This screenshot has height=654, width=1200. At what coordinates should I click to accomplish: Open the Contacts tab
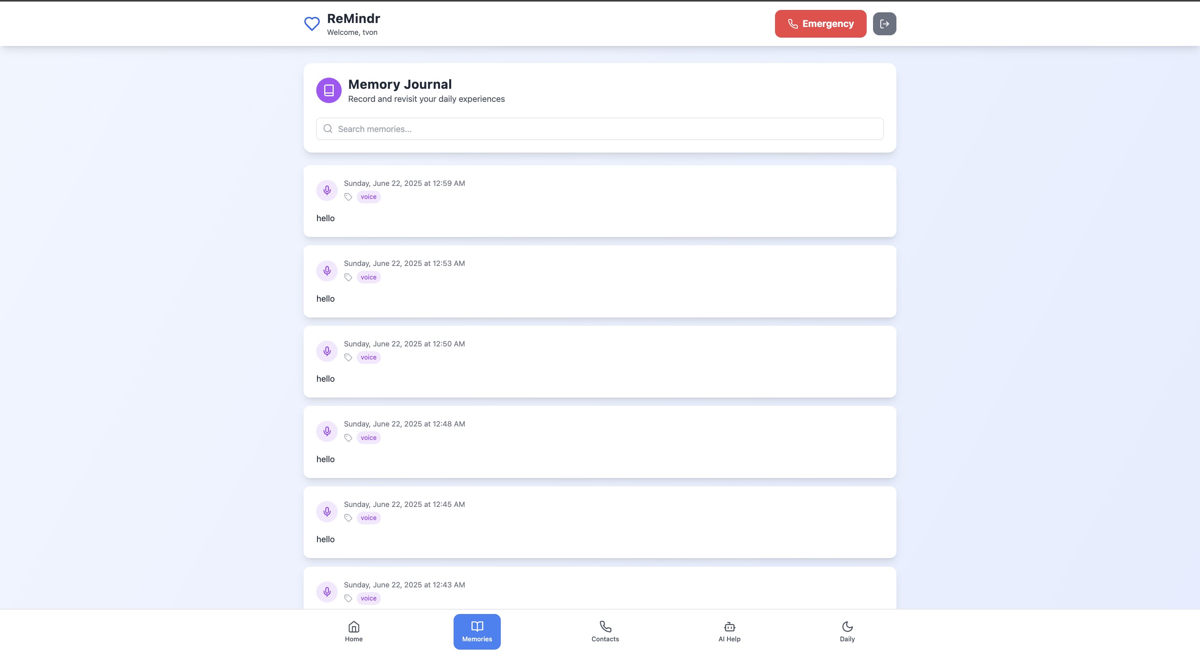(605, 631)
